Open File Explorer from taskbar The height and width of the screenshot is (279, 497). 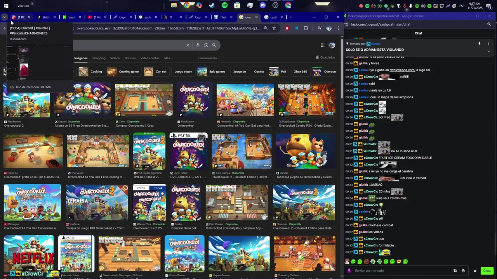click(174, 5)
